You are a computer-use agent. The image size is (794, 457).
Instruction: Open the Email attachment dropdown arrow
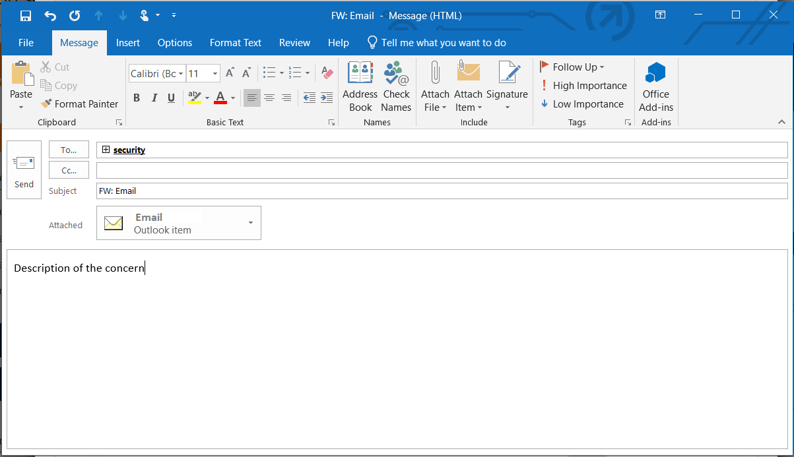coord(251,223)
